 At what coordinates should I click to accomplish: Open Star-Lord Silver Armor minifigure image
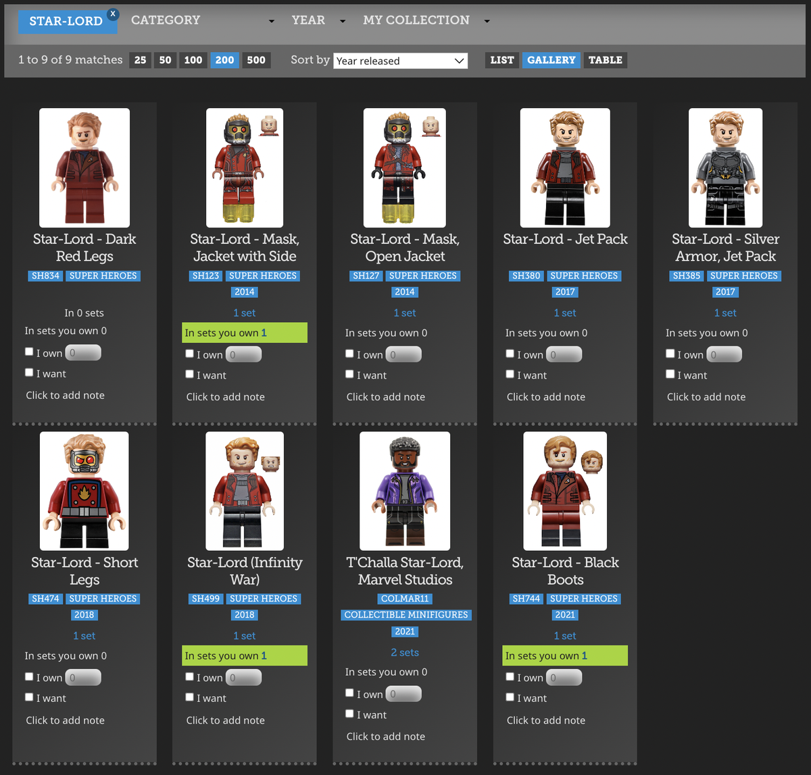(725, 167)
